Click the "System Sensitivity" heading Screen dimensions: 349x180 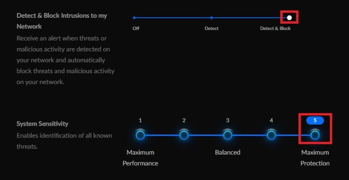42,124
